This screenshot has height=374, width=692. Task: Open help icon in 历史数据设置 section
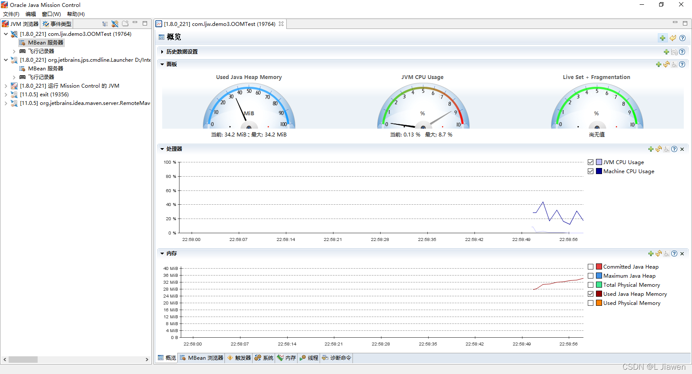coord(682,52)
